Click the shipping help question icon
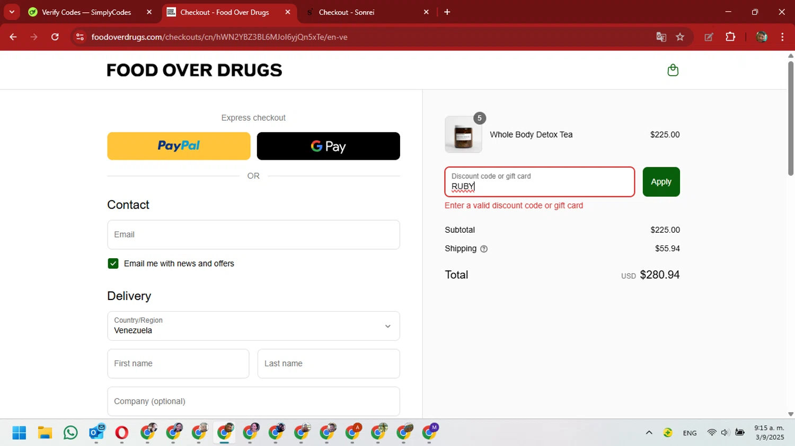Viewport: 795px width, 446px height. (x=484, y=249)
